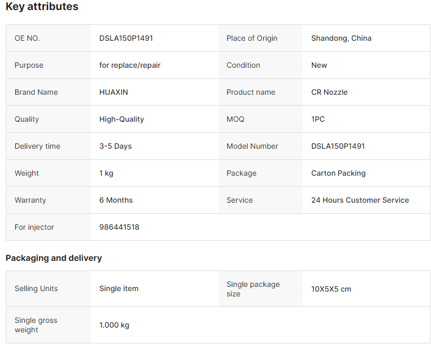The height and width of the screenshot is (344, 431).
Task: Click the 6 Months warranty value
Action: (x=116, y=200)
